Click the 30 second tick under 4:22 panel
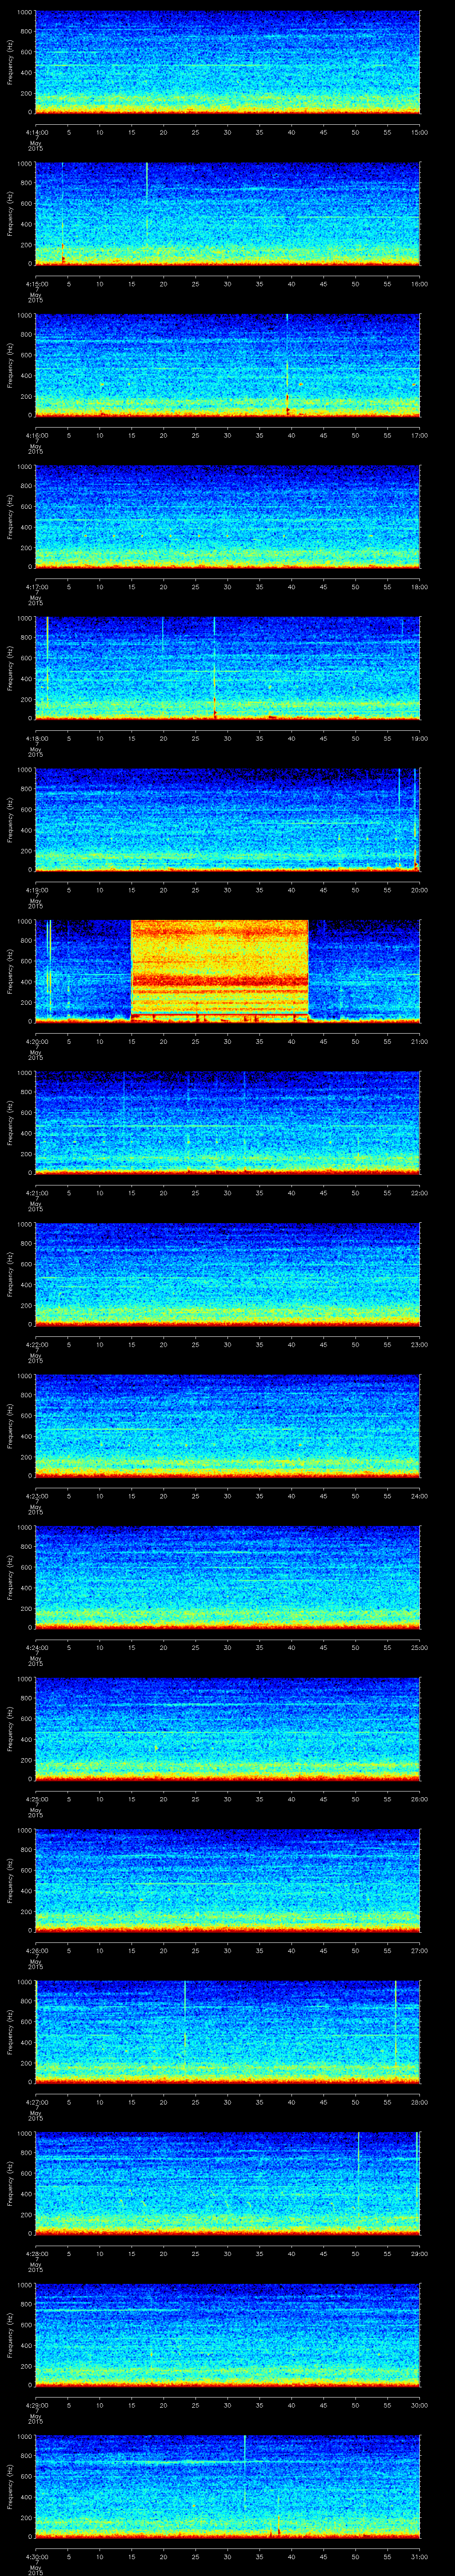This screenshot has height=2576, width=455. (227, 1344)
